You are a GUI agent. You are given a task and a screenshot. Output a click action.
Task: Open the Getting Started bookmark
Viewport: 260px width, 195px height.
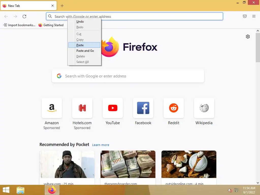(x=51, y=25)
